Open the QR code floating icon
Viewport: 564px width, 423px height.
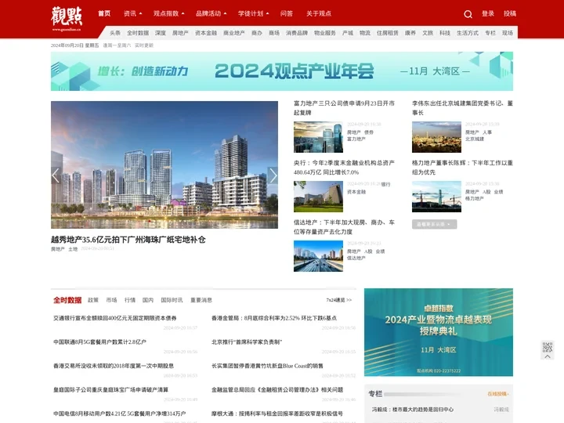(x=547, y=347)
